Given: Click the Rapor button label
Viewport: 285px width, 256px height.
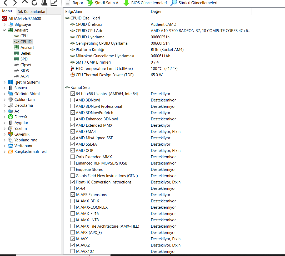Looking at the screenshot, I should (78, 3).
